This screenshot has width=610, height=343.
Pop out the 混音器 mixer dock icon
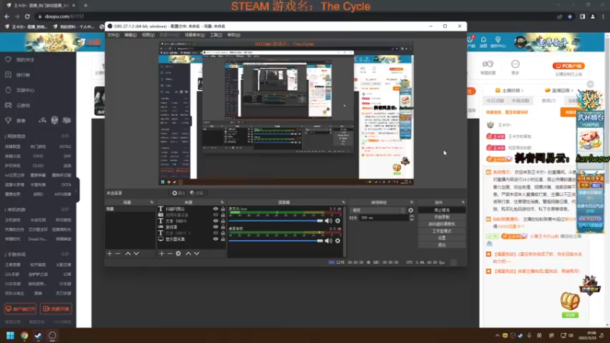coord(344,202)
